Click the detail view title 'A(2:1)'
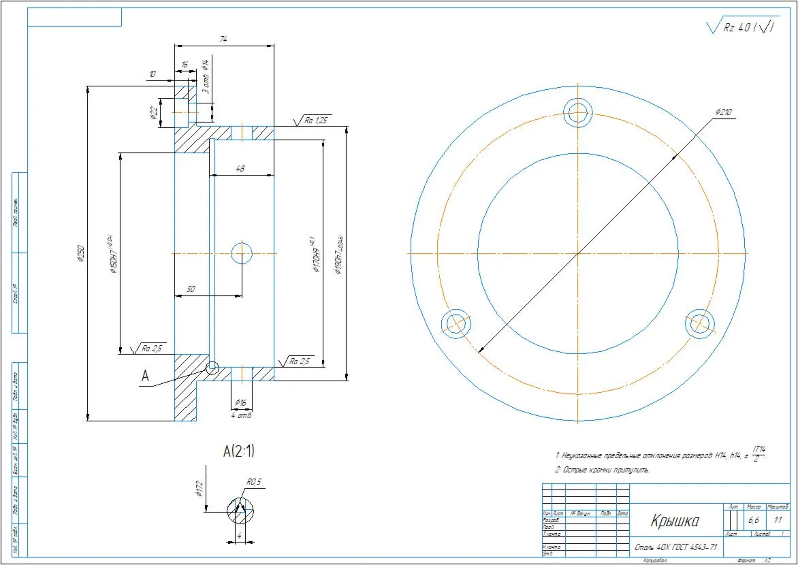This screenshot has width=798, height=565. [x=239, y=451]
